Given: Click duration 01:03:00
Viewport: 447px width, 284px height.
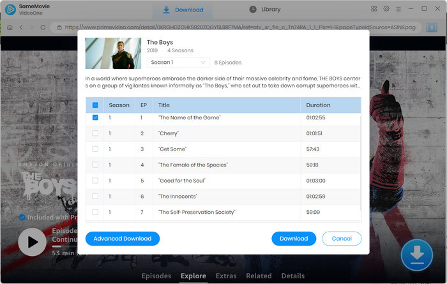Looking at the screenshot, I should 315,181.
